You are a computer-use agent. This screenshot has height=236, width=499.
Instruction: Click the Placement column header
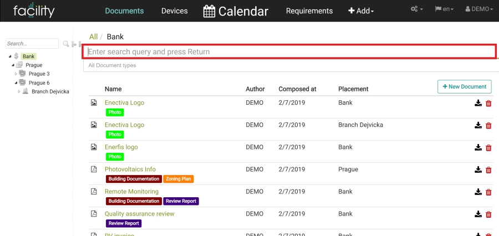pos(353,89)
